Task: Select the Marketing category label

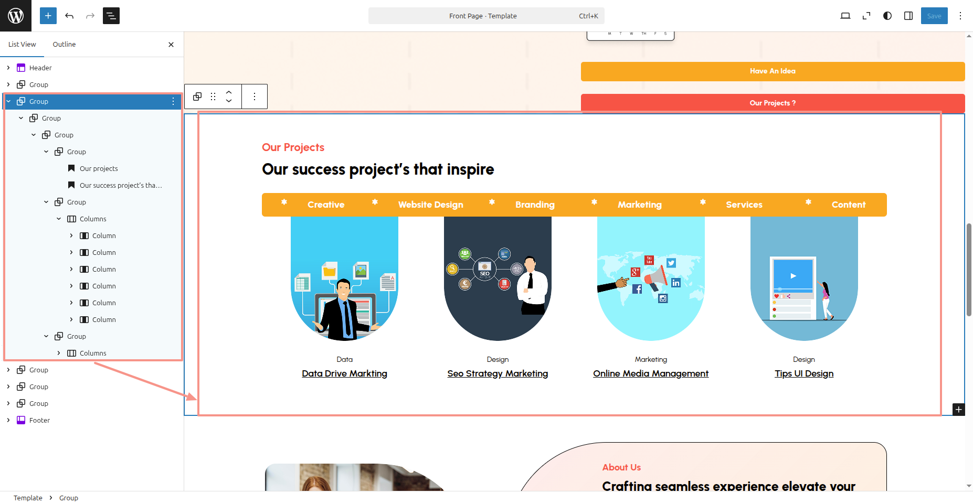Action: click(x=640, y=205)
